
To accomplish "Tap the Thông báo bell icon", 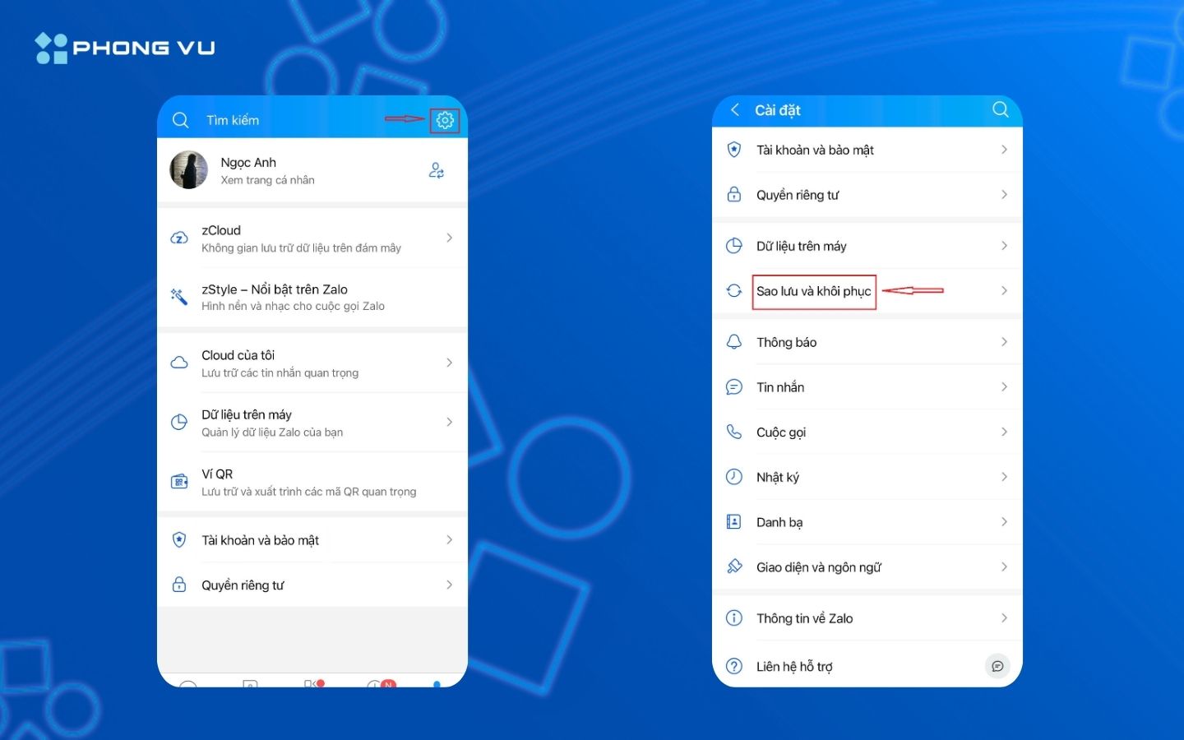I will (x=734, y=342).
